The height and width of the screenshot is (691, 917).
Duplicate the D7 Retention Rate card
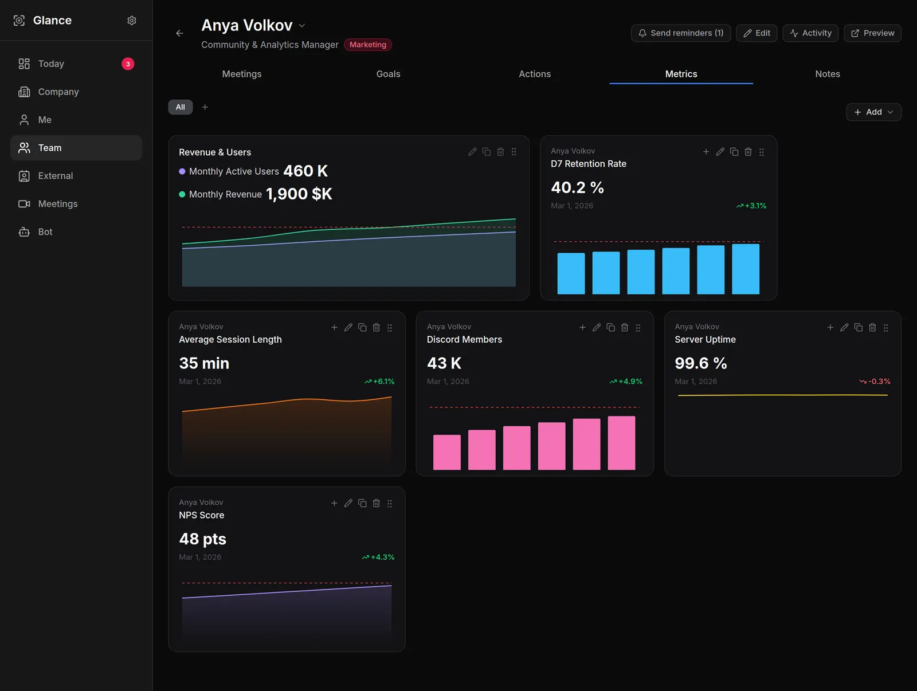[x=734, y=152]
